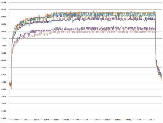The height and width of the screenshot is (123, 163).
Task: Click the core12 legend entry
Action: [140, 120]
